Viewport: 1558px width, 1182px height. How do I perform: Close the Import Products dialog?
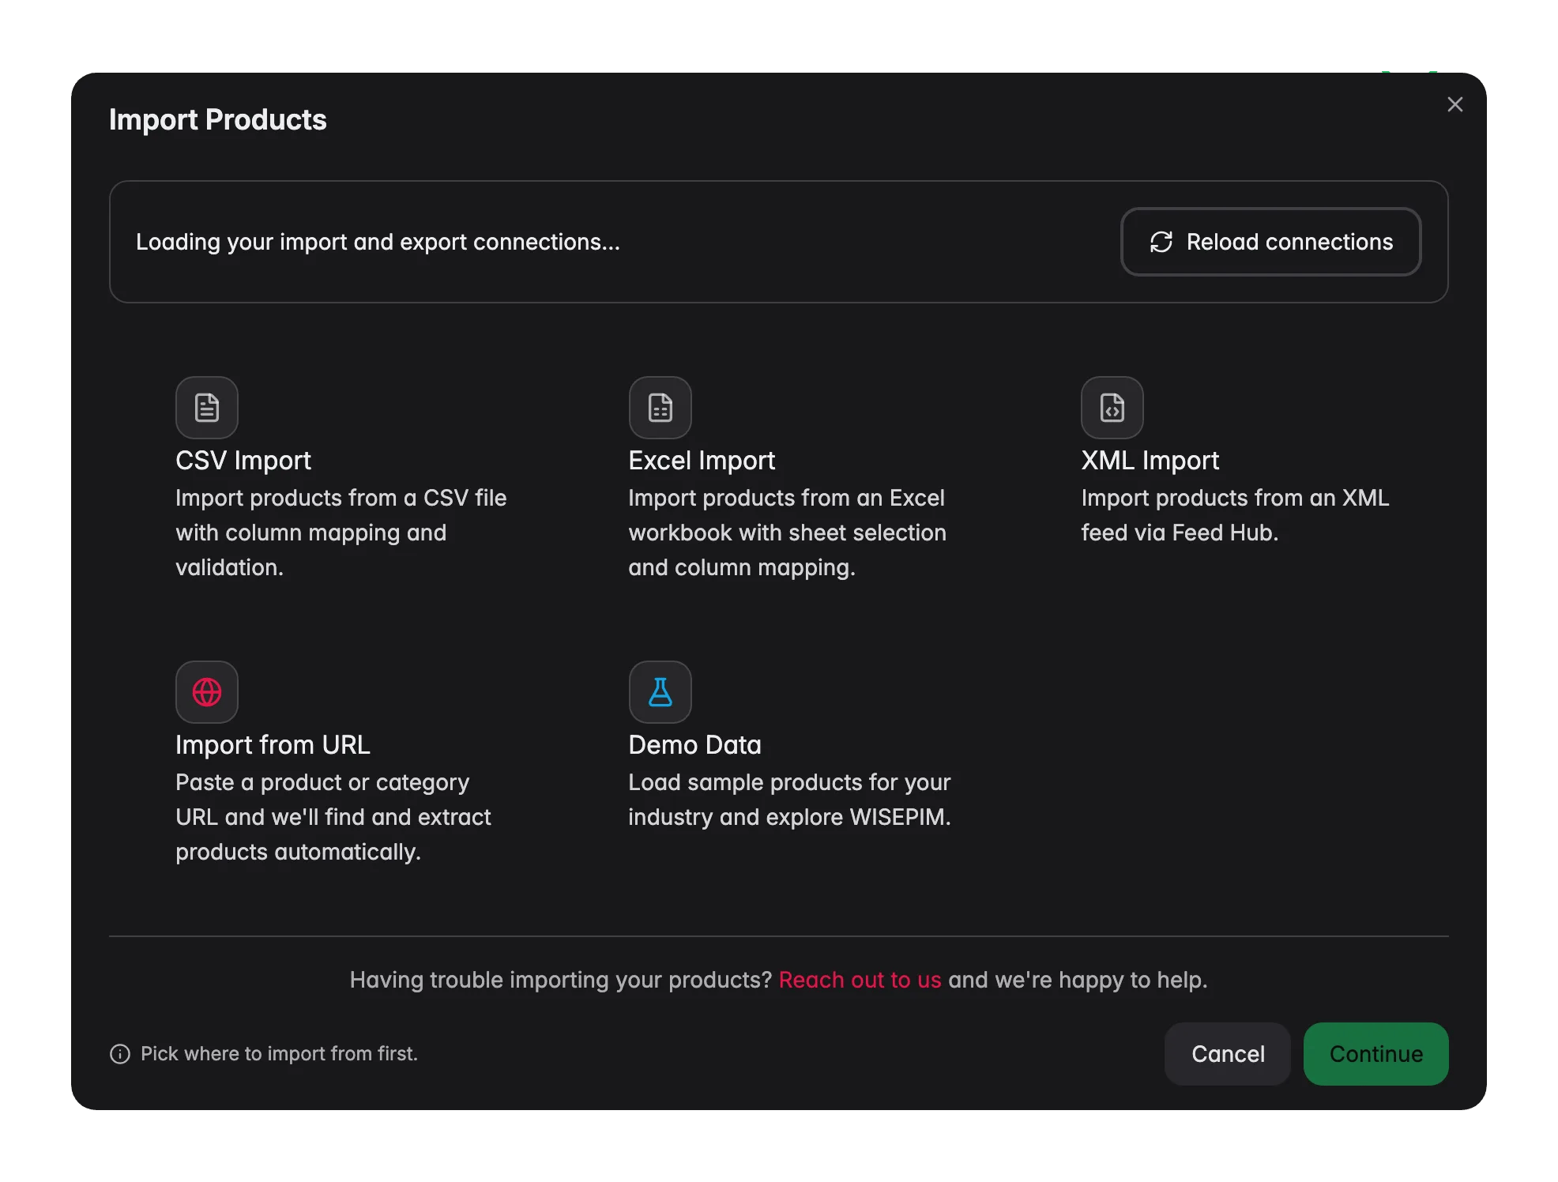tap(1455, 104)
